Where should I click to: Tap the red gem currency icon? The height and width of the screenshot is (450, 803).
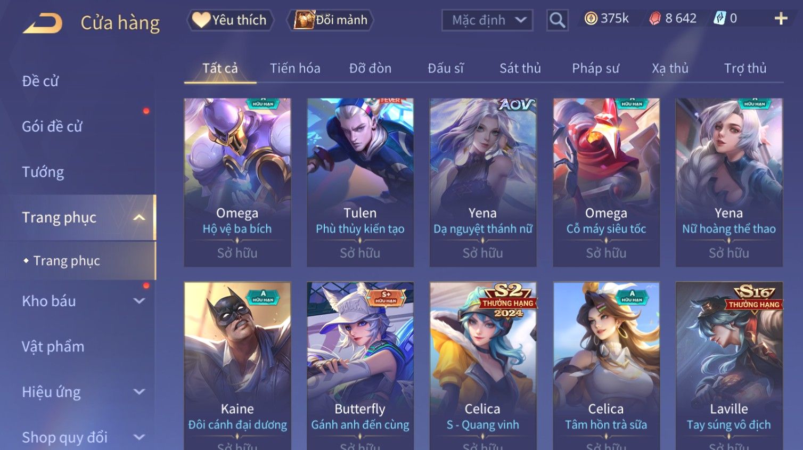(655, 19)
